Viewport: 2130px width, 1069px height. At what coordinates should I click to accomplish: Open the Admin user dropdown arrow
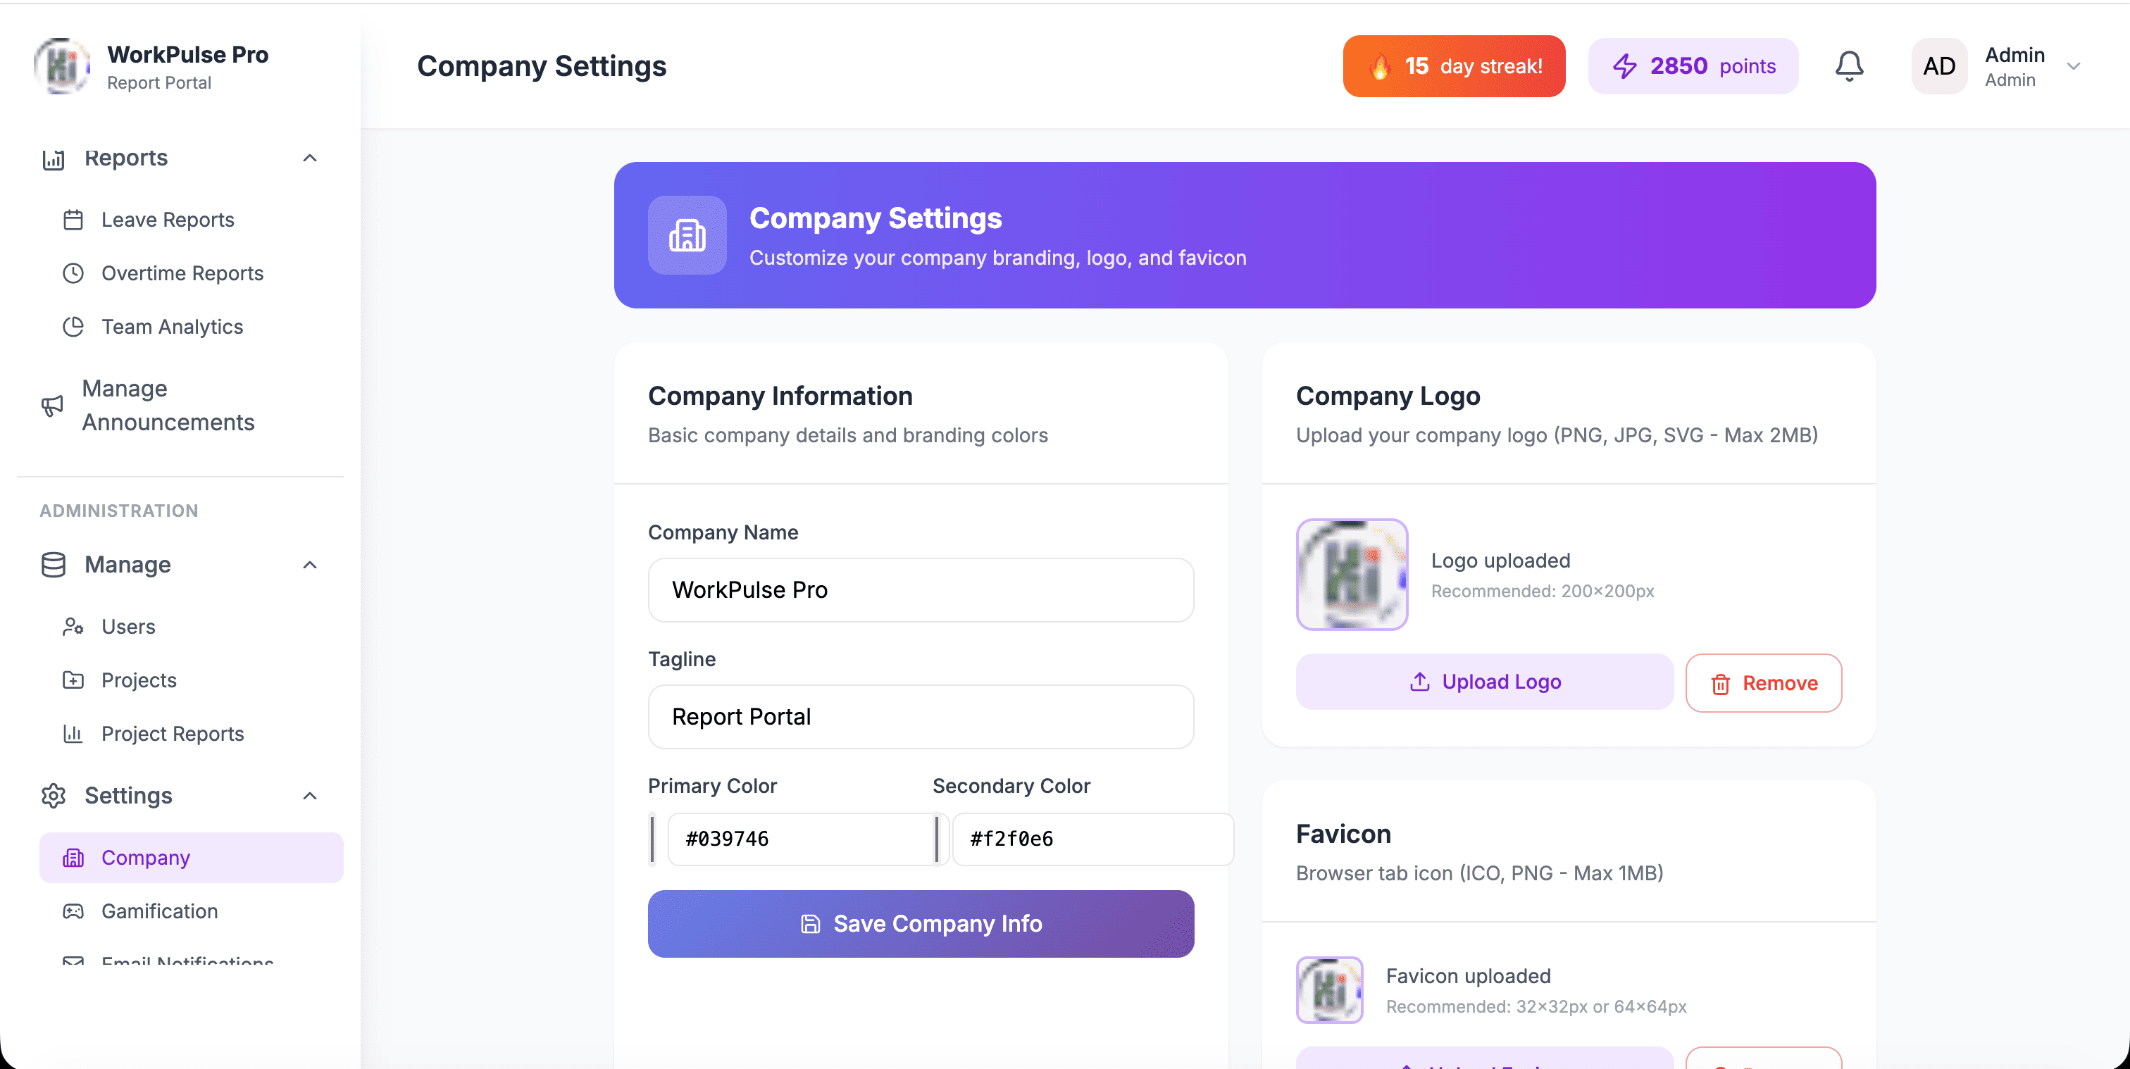2073,66
